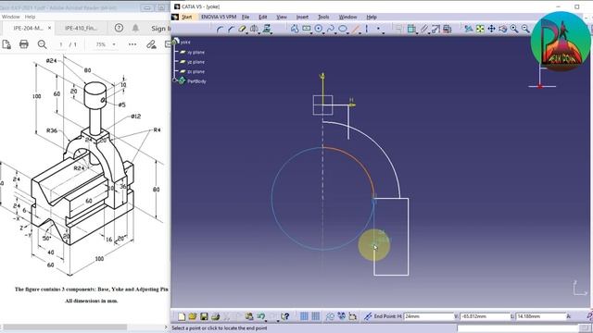Open CATIA View menu
593x333 pixels.
(x=282, y=17)
